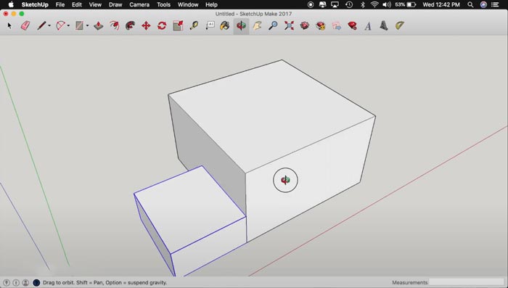Open the Extension Warehouse
The height and width of the screenshot is (288, 508).
point(321,25)
